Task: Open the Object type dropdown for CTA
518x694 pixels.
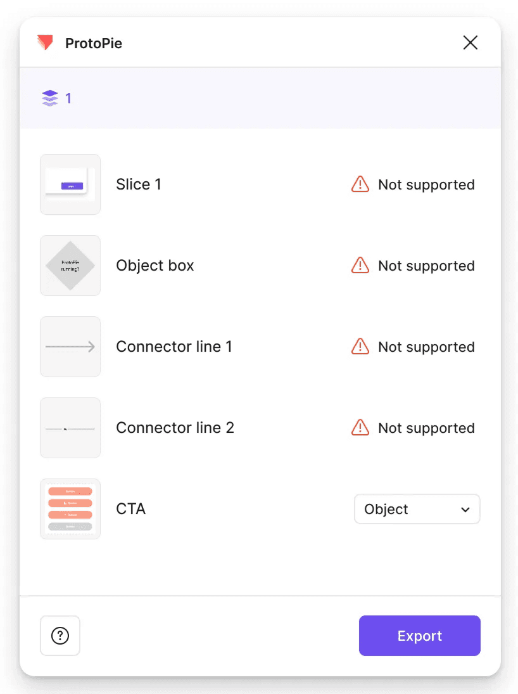Action: click(417, 509)
